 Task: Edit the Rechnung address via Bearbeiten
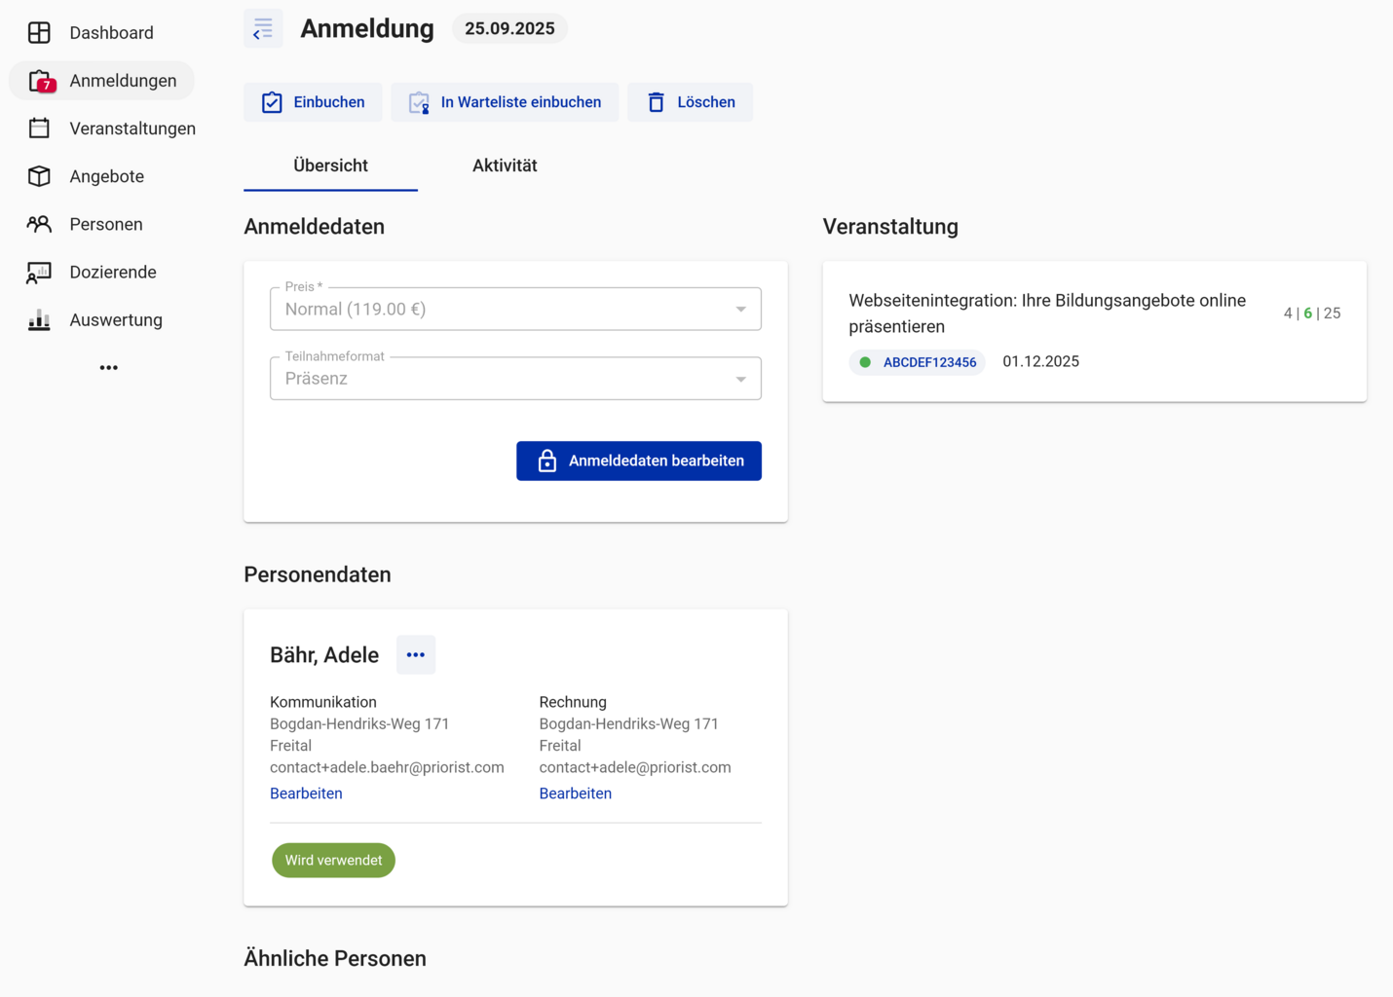(x=575, y=794)
